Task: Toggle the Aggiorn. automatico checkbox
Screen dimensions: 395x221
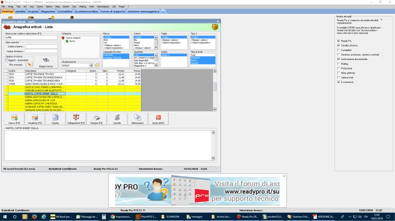Action: (x=7, y=60)
